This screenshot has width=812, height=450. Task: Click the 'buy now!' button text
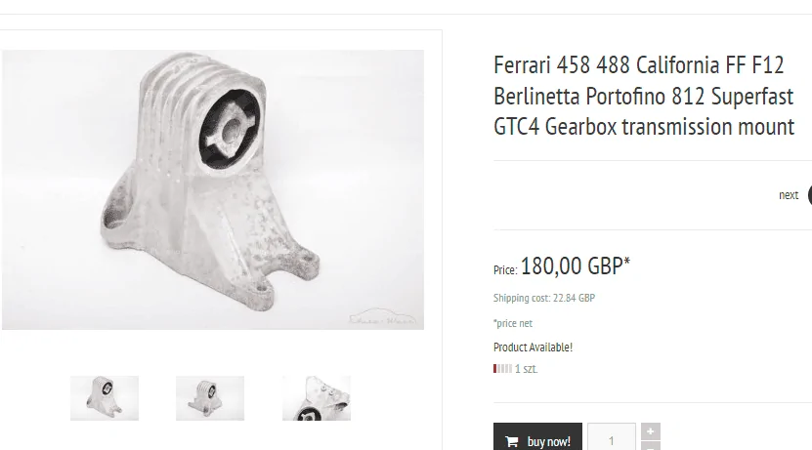(548, 441)
